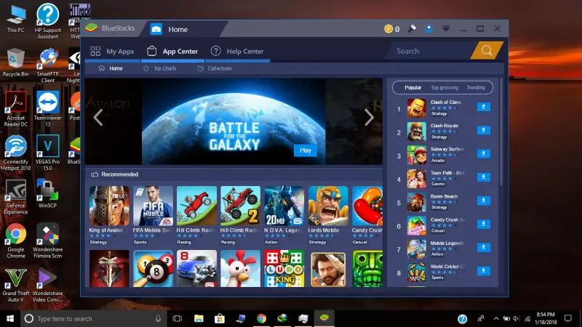Select the Trending ranking filter

pyautogui.click(x=476, y=87)
